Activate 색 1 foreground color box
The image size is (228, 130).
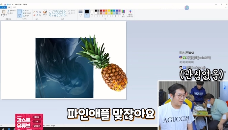tap(87, 14)
